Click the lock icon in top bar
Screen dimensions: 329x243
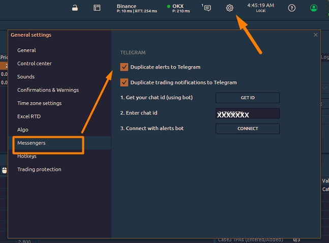pyautogui.click(x=75, y=8)
